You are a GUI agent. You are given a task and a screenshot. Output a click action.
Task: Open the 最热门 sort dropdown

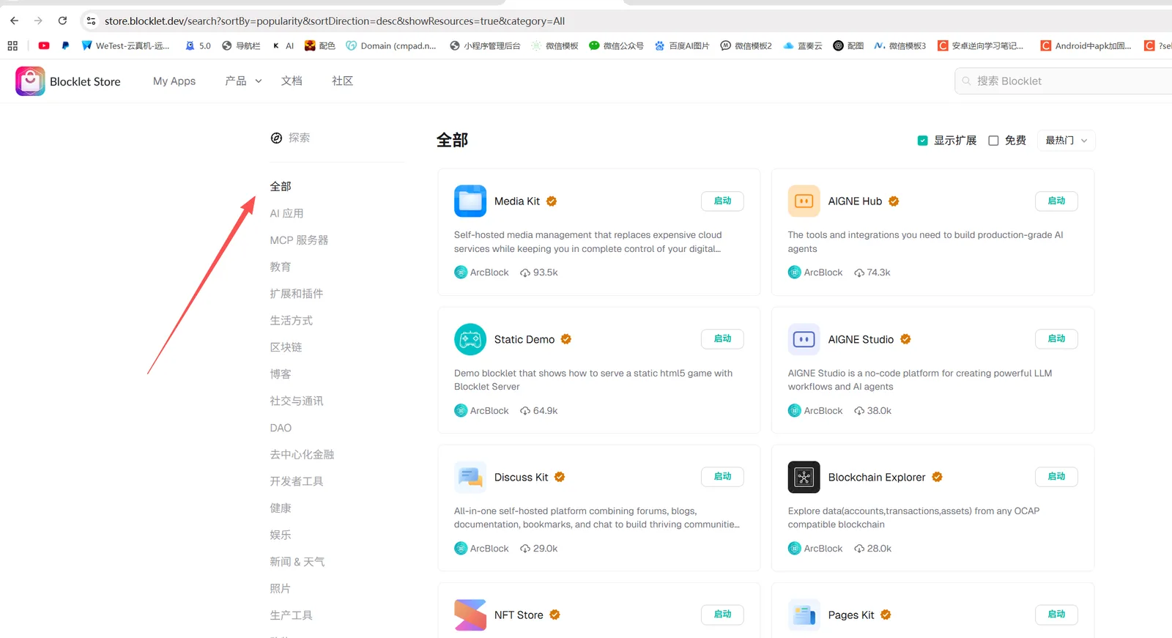tap(1067, 141)
